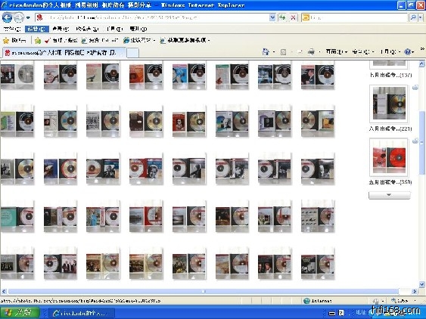Screen dimensions: 426x319
Task: Click the vertical scrollbar down arrow
Action: coord(422,284)
